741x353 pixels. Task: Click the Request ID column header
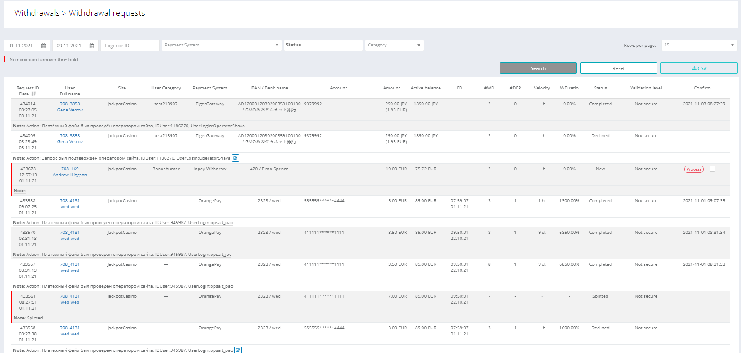28,88
